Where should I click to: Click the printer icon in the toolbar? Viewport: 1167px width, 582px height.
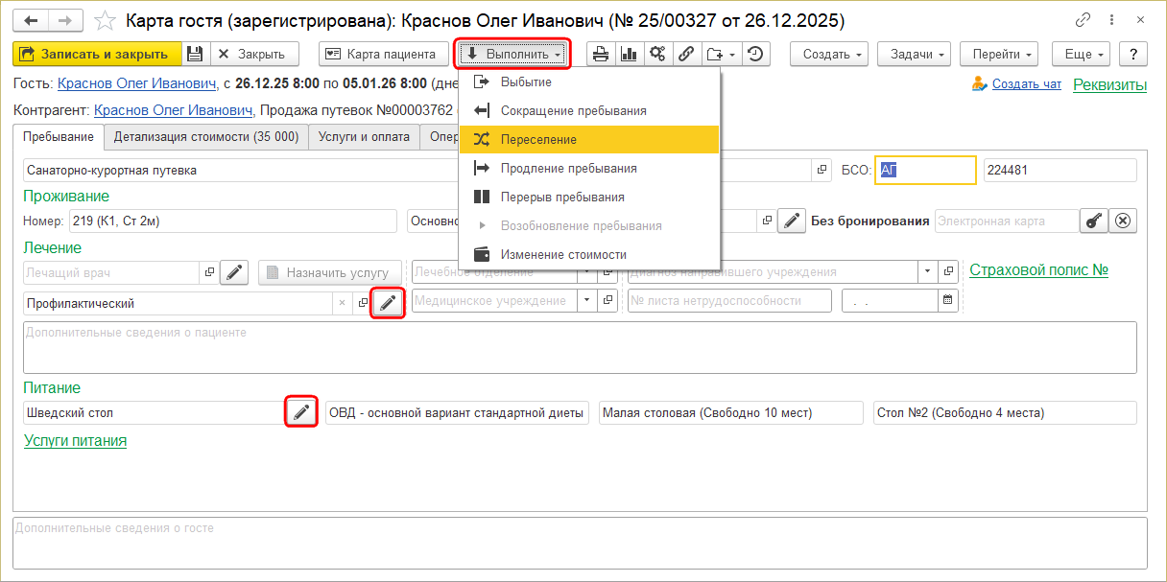tap(601, 55)
